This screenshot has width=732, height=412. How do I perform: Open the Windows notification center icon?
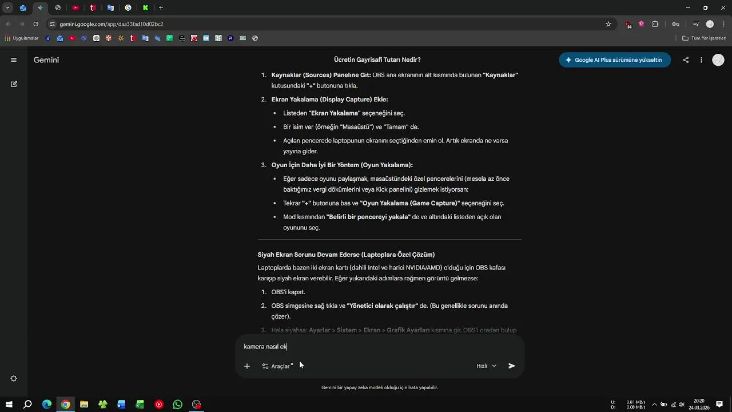pyautogui.click(x=720, y=405)
